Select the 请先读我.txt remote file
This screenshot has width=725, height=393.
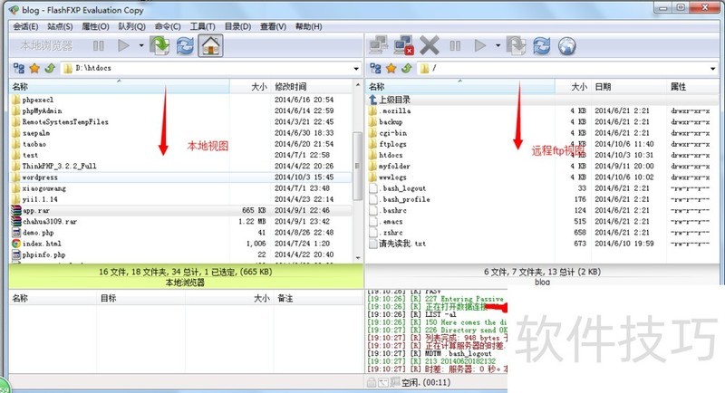point(402,244)
